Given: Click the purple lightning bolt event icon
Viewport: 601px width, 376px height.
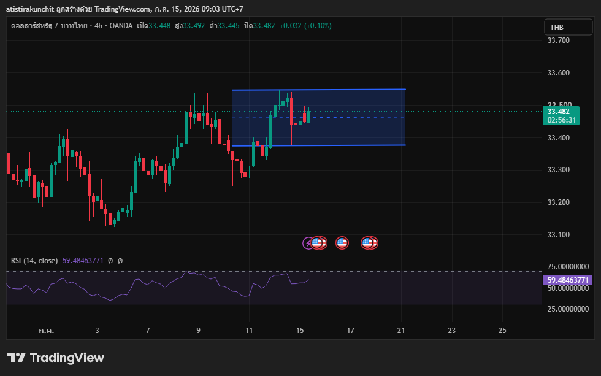Looking at the screenshot, I should [307, 243].
